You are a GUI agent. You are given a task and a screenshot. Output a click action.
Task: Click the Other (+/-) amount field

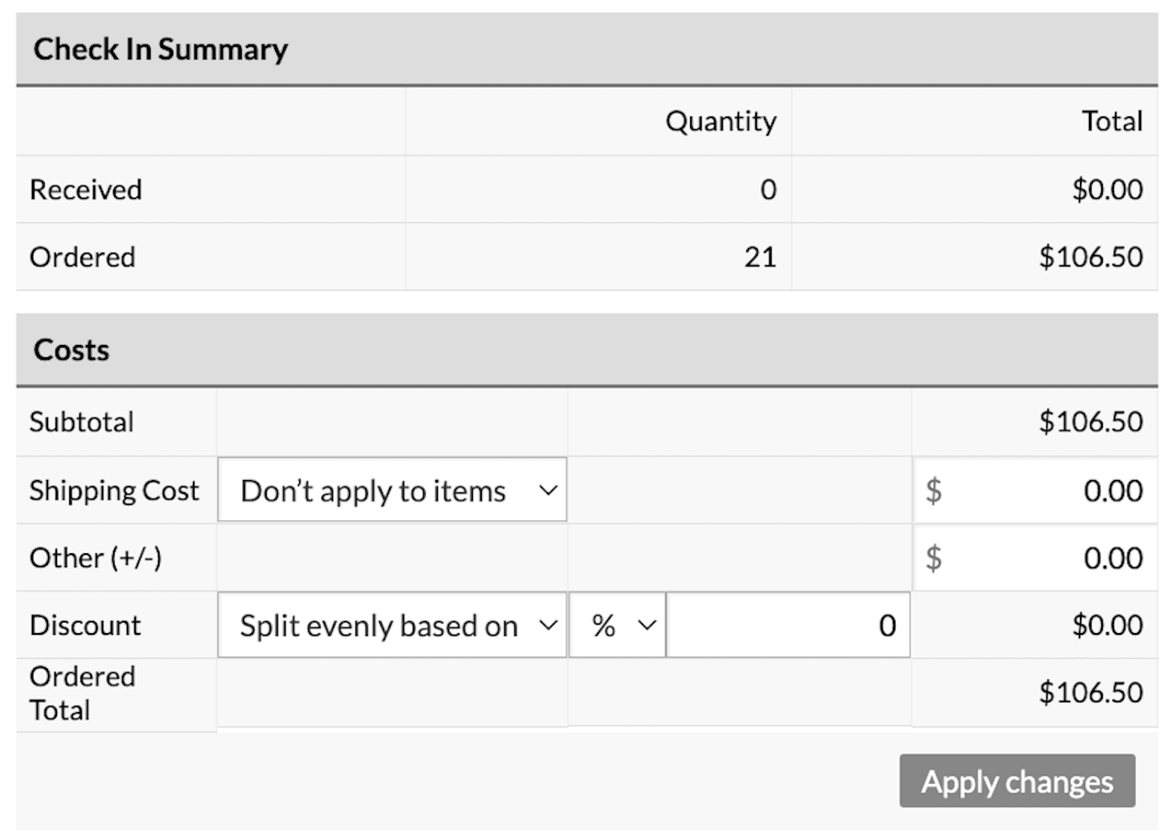tap(1050, 558)
